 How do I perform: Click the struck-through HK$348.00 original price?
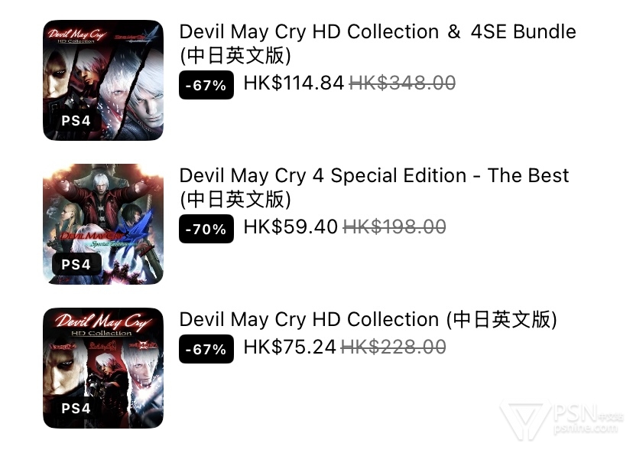point(402,83)
